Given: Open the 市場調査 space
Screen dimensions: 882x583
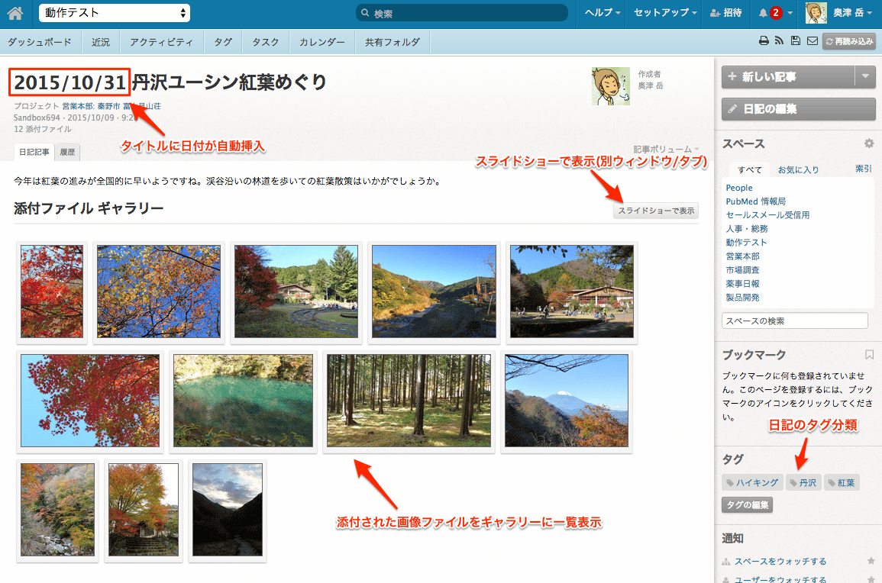Looking at the screenshot, I should (x=742, y=270).
